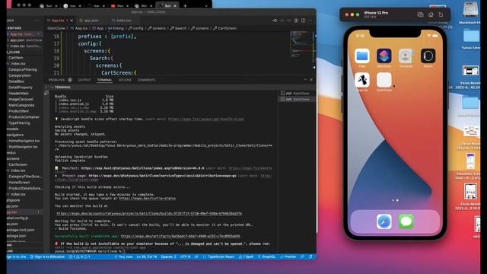Open Macintosh HD drive on desktop
This screenshot has height=274, width=487.
click(x=470, y=10)
